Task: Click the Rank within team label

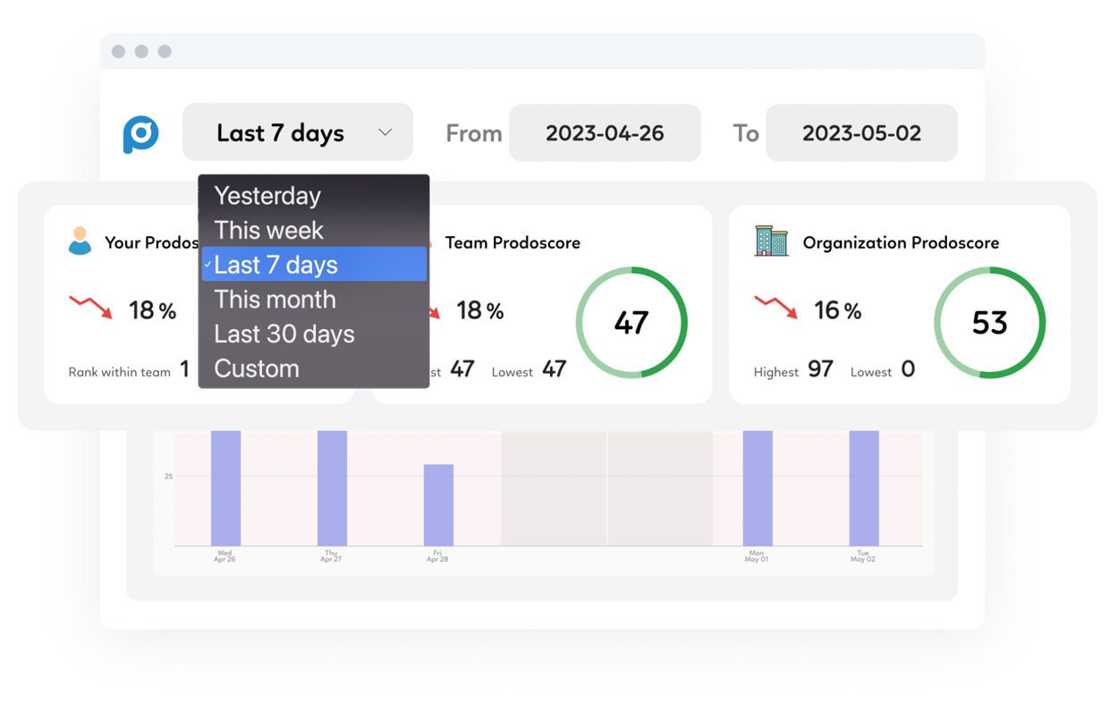Action: [119, 372]
